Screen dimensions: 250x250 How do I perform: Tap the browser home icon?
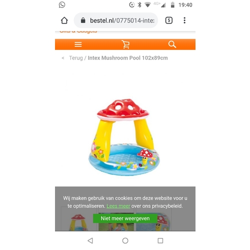(x=64, y=20)
